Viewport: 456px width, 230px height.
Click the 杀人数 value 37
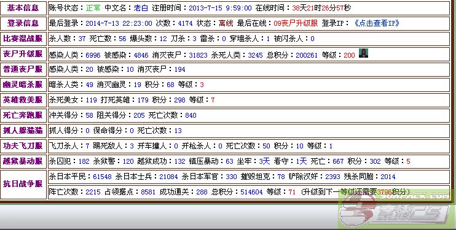(x=82, y=39)
